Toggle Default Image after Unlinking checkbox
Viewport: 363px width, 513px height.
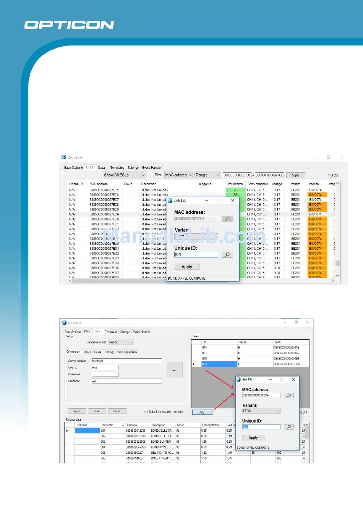[146, 411]
